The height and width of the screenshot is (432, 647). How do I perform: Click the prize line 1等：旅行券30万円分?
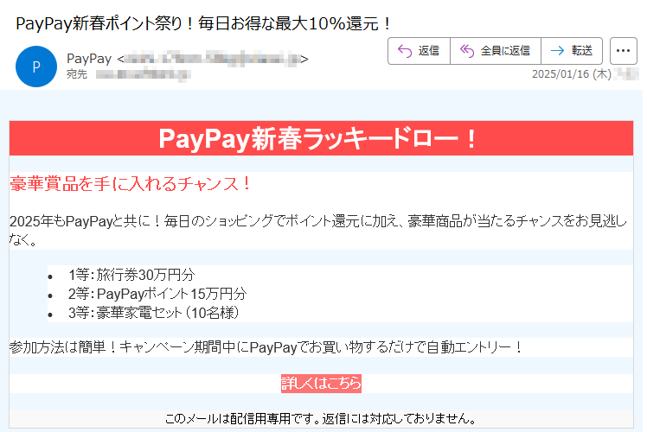[131, 275]
